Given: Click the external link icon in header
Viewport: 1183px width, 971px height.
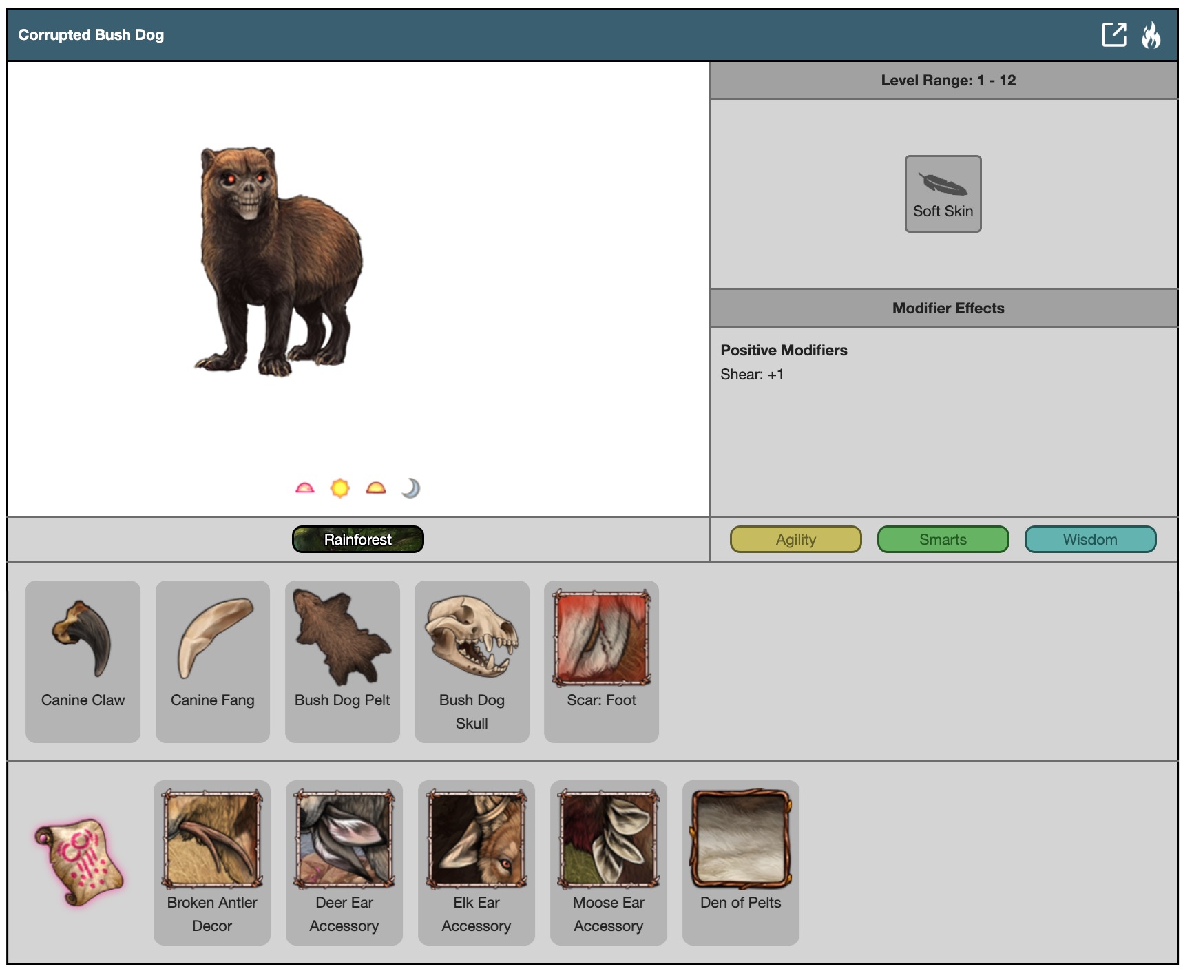Looking at the screenshot, I should click(x=1113, y=34).
